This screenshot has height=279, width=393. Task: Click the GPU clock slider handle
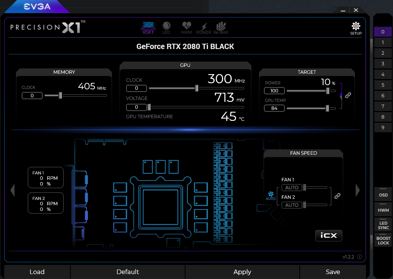(x=197, y=88)
